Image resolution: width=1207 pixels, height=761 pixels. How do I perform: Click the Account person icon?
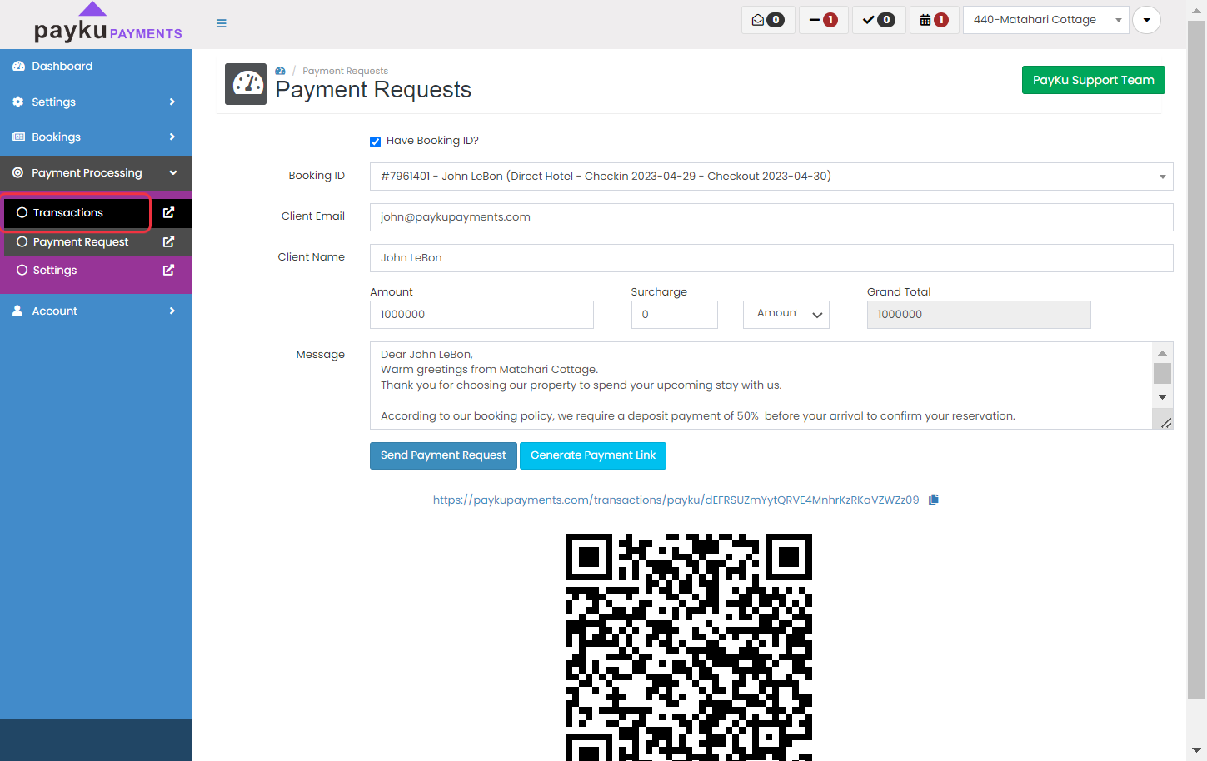click(18, 311)
